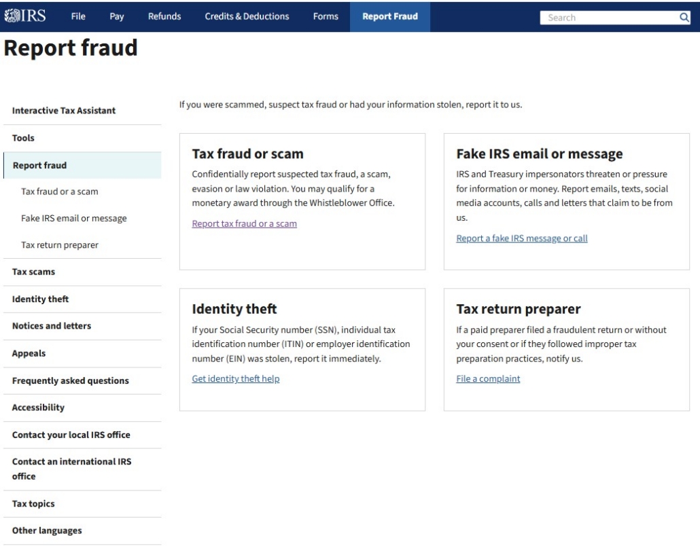Go to Tax scams in sidebar
Viewport: 700px width, 559px height.
point(33,272)
